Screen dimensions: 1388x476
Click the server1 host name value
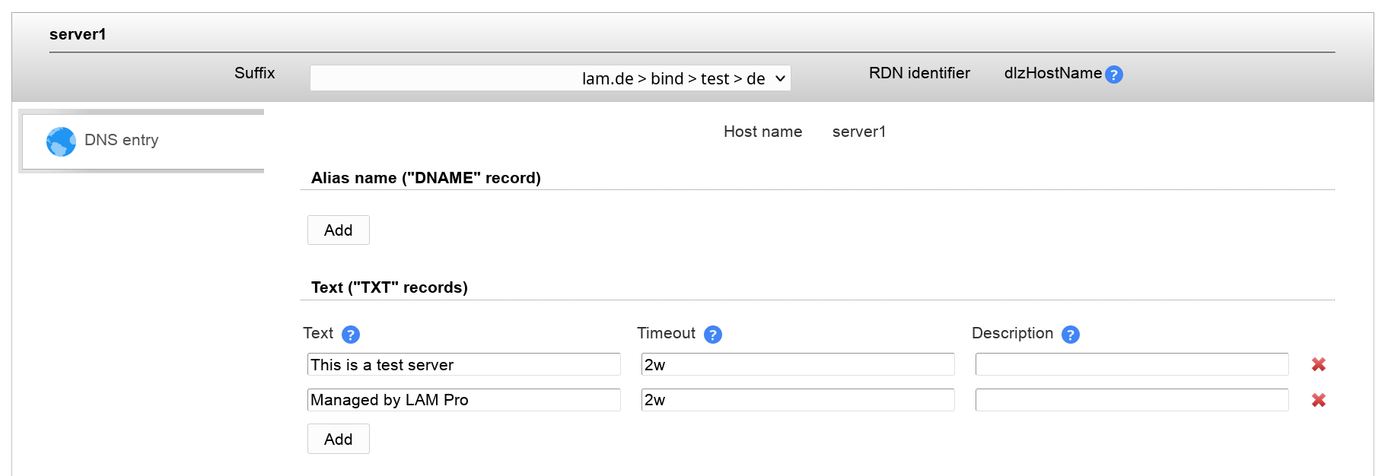click(x=859, y=132)
